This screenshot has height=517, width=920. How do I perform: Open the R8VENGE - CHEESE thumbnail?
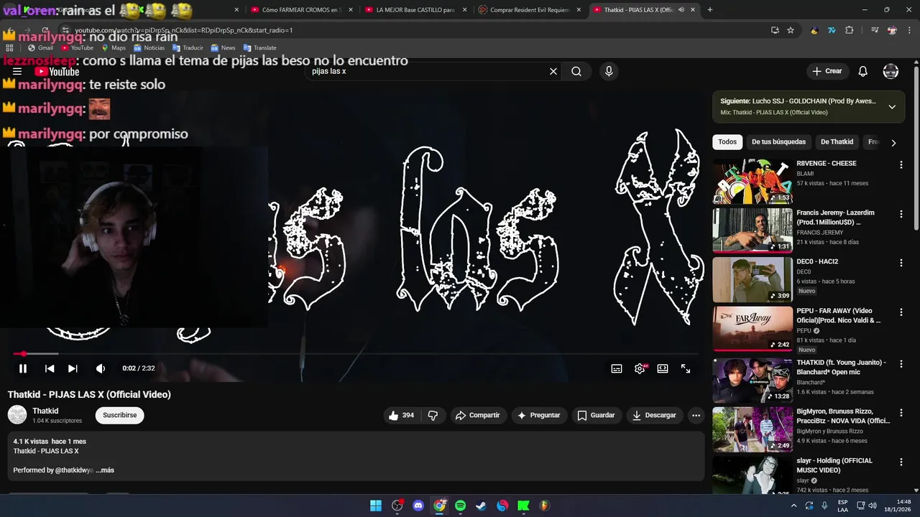click(753, 182)
